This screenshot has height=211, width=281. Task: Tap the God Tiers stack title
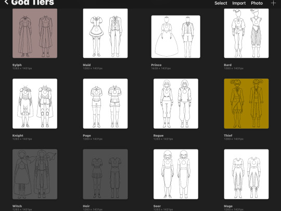pyautogui.click(x=32, y=2)
